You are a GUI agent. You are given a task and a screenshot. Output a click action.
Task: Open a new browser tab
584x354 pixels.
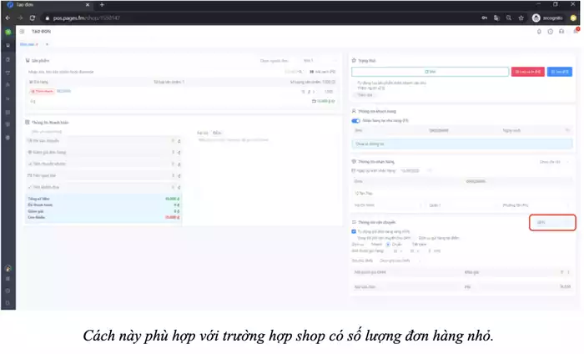[102, 5]
